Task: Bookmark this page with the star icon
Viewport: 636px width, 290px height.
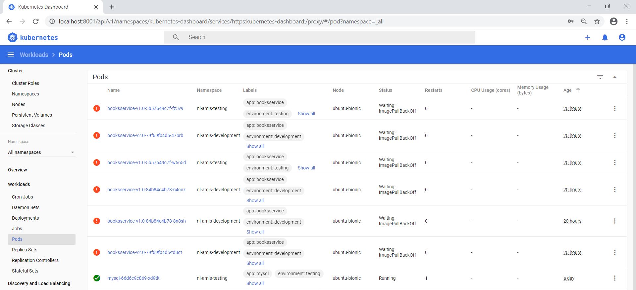Action: point(597,21)
